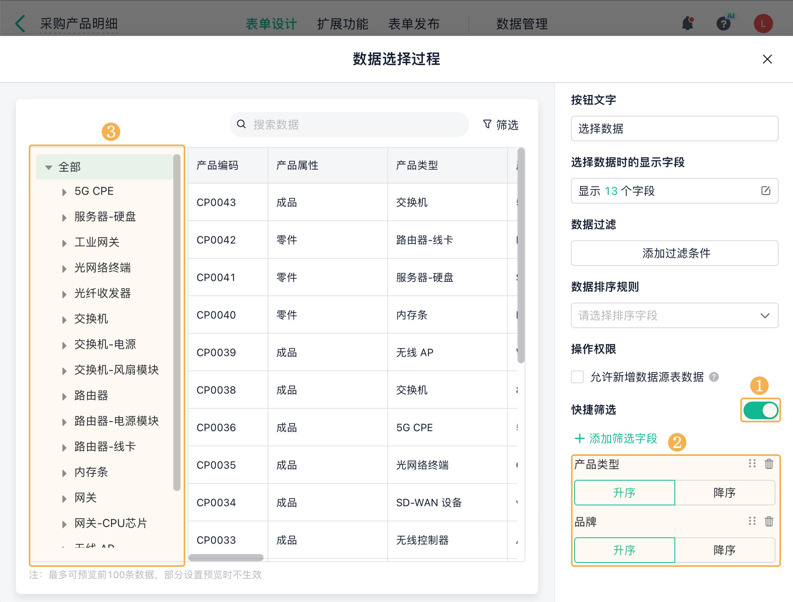Switch to the 数据管理 tab
The image size is (793, 602).
point(522,24)
